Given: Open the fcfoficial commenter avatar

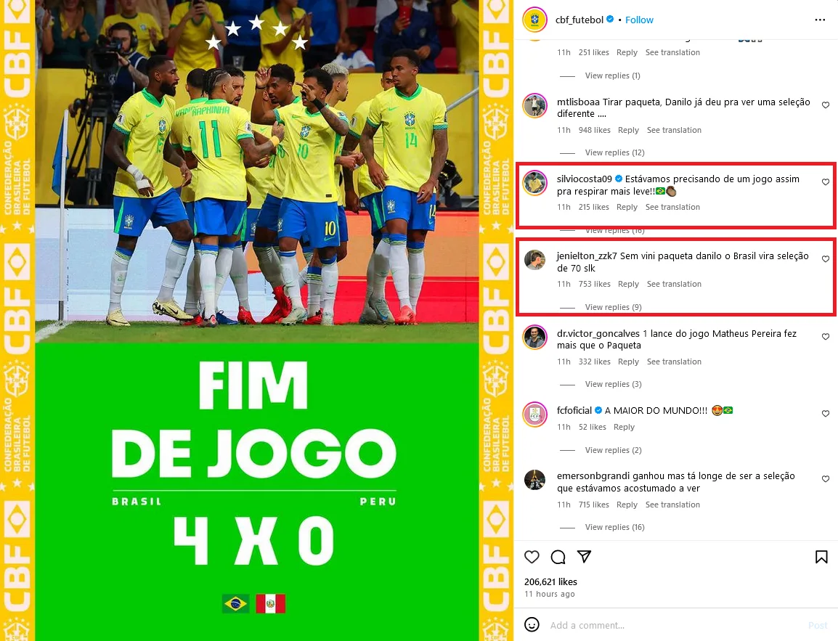Looking at the screenshot, I should tap(535, 415).
